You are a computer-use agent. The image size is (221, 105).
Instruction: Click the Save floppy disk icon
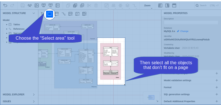(x=23, y=6)
